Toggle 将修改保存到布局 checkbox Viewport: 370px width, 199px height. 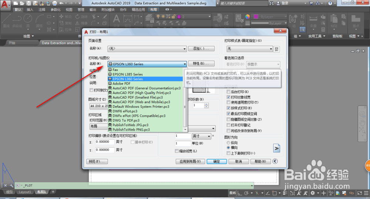(x=228, y=131)
